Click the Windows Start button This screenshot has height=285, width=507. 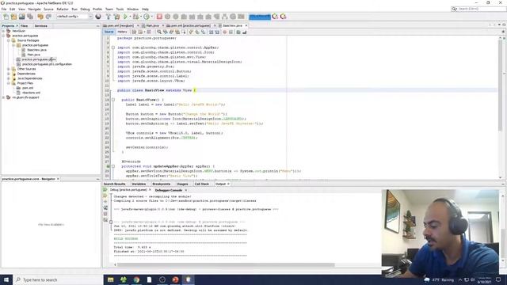(6, 279)
